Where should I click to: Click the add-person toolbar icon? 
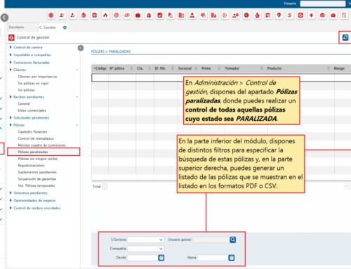pyautogui.click(x=62, y=15)
